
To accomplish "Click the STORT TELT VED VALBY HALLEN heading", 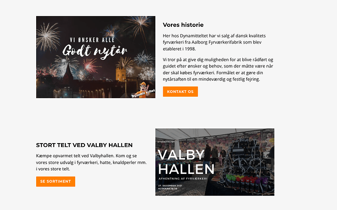I will (84, 145).
